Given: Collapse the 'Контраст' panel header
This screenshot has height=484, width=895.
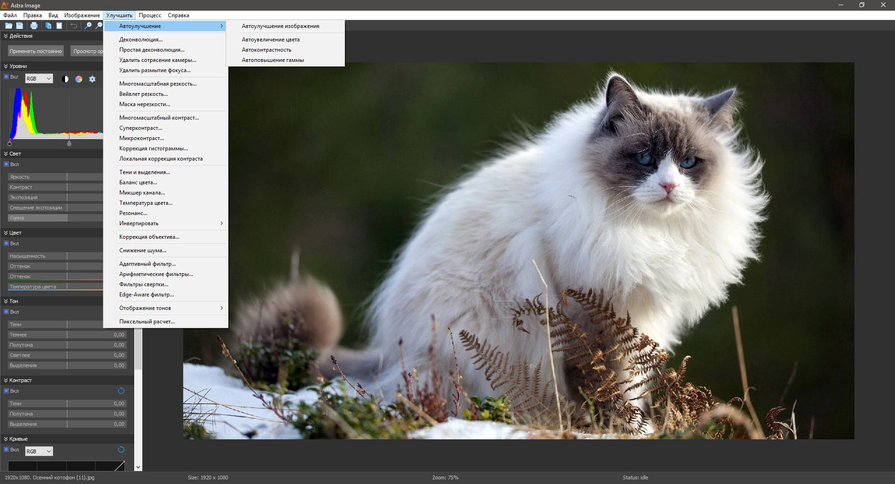Looking at the screenshot, I should click(6, 380).
